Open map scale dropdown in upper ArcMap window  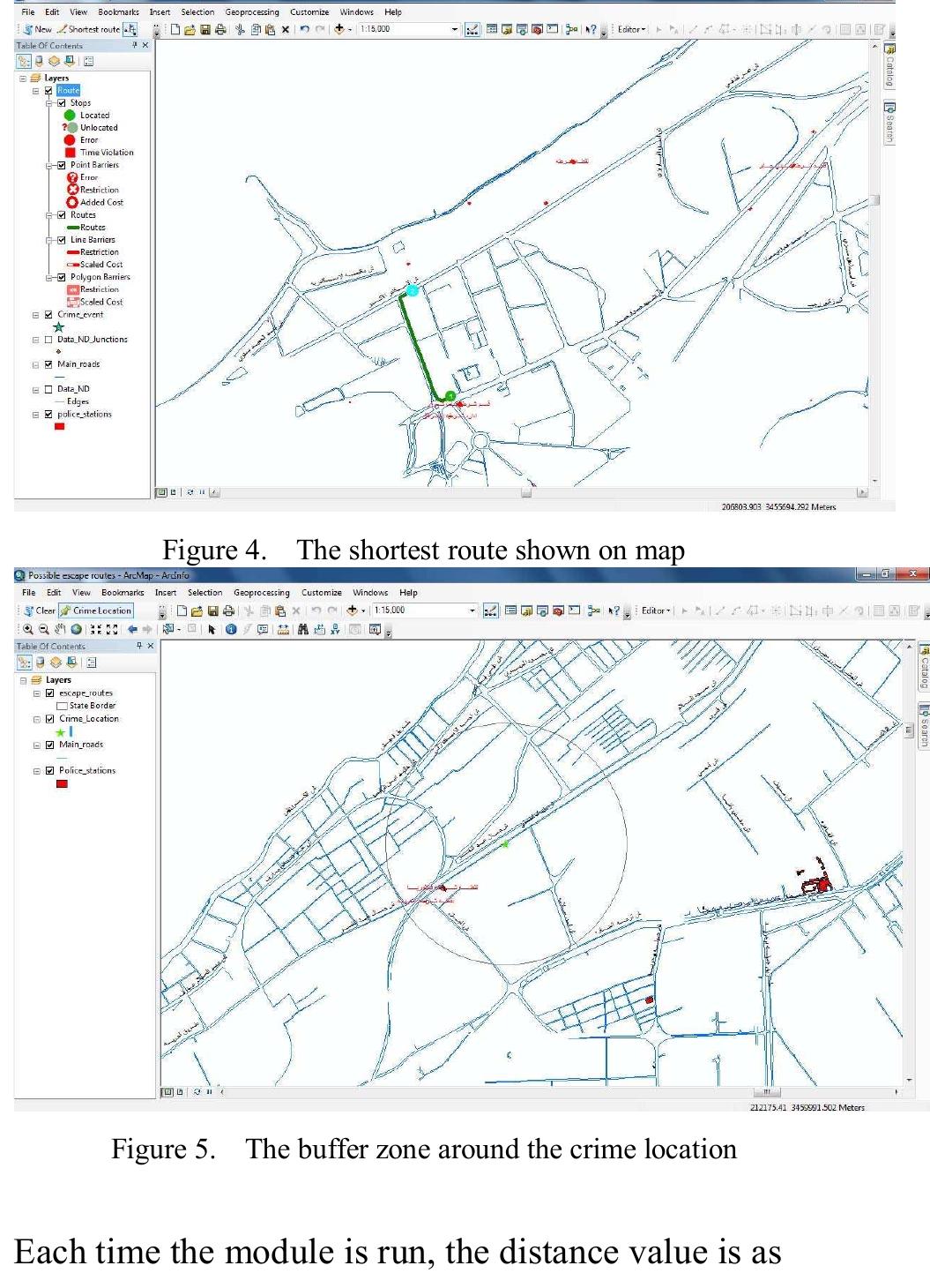455,29
